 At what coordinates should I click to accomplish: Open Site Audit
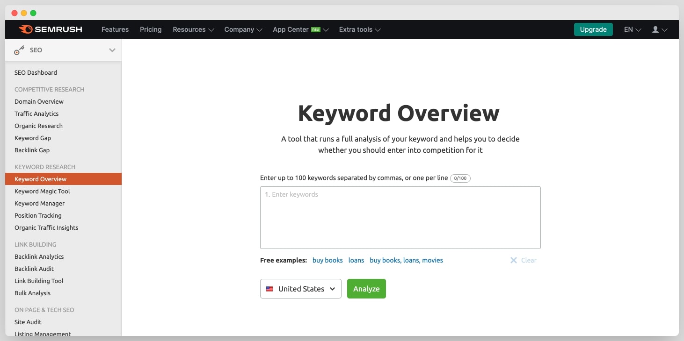28,322
